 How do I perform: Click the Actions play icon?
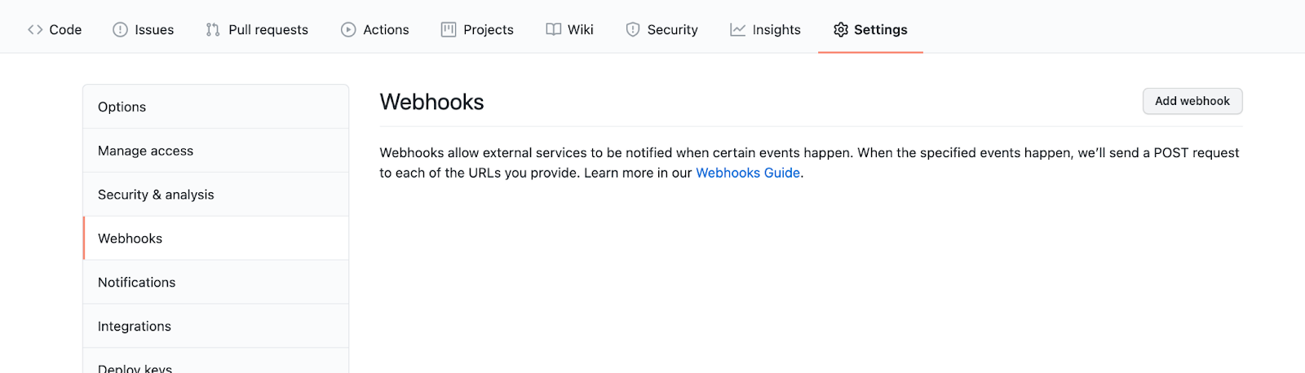point(348,30)
